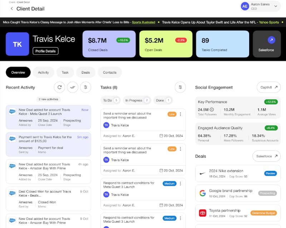Refresh the Recent Activity list
Screen dimensions: 286x228
click(x=59, y=87)
